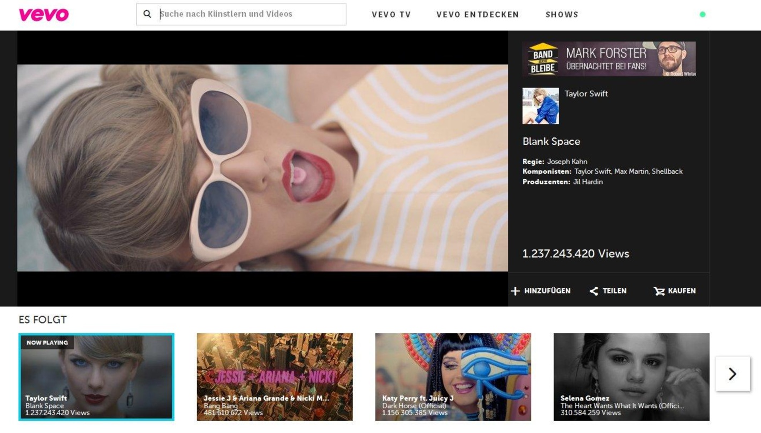This screenshot has width=761, height=433.
Task: Select the now playing Blank Space thumbnail
Action: 96,377
